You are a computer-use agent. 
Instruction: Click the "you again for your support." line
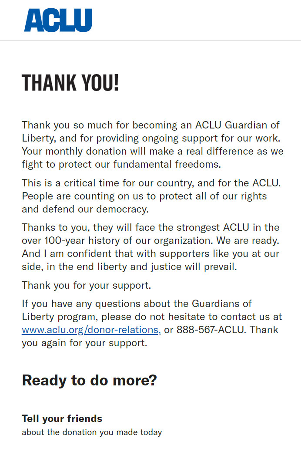[84, 343]
